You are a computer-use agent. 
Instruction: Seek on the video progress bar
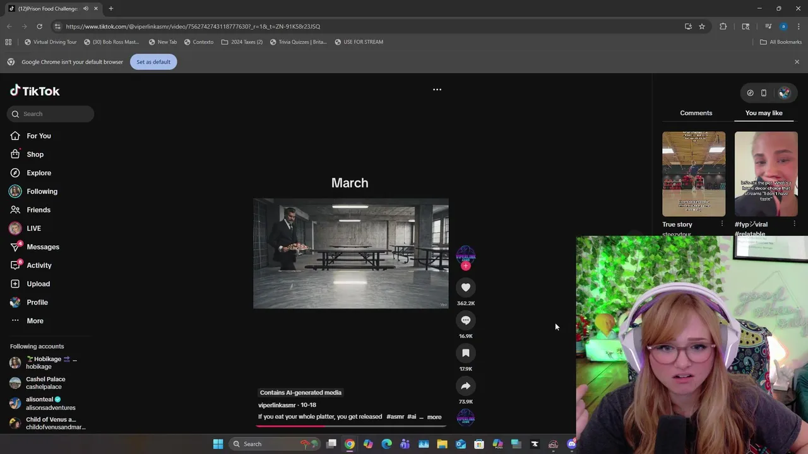pos(351,426)
